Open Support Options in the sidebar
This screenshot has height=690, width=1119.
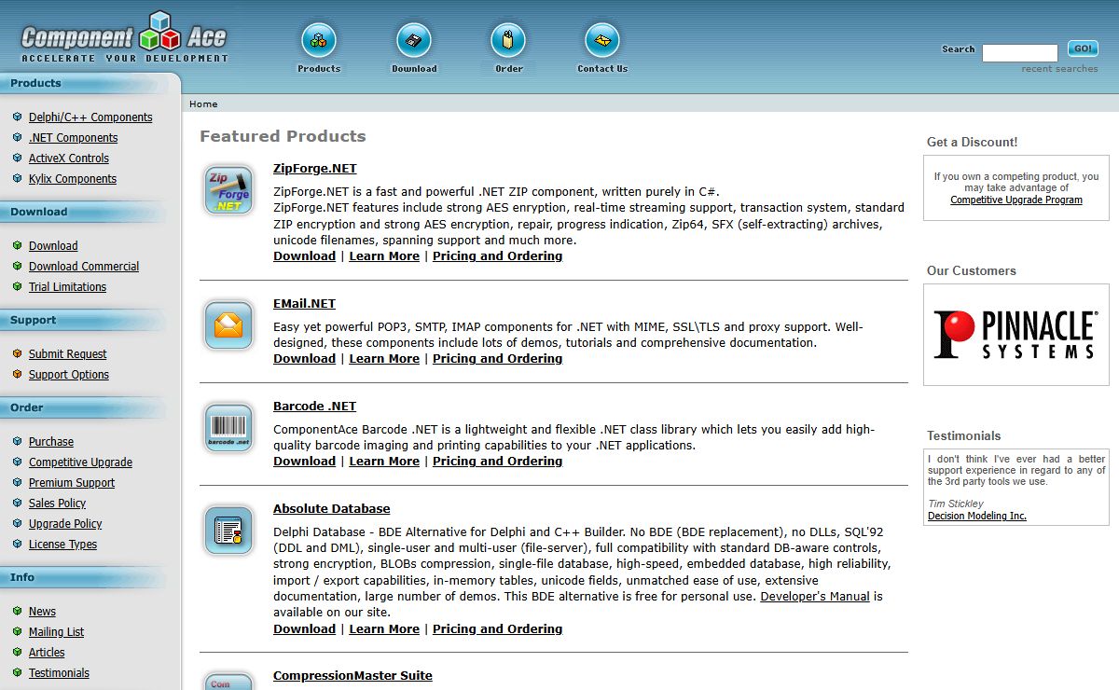pyautogui.click(x=69, y=375)
